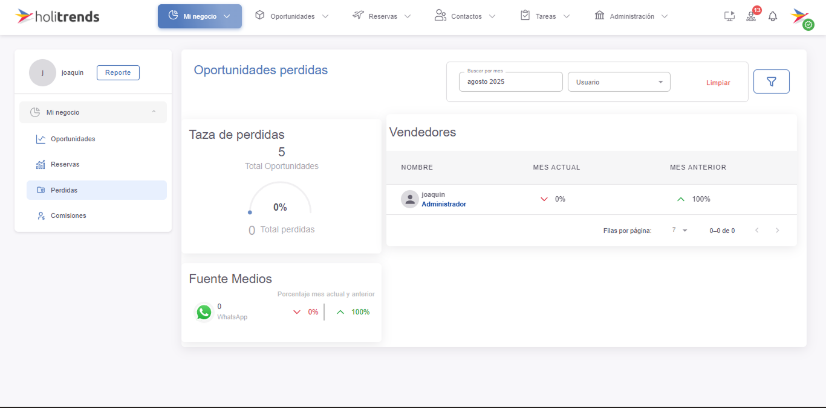The width and height of the screenshot is (826, 408).
Task: Click the sidebar Reservas bar chart icon
Action: [41, 164]
